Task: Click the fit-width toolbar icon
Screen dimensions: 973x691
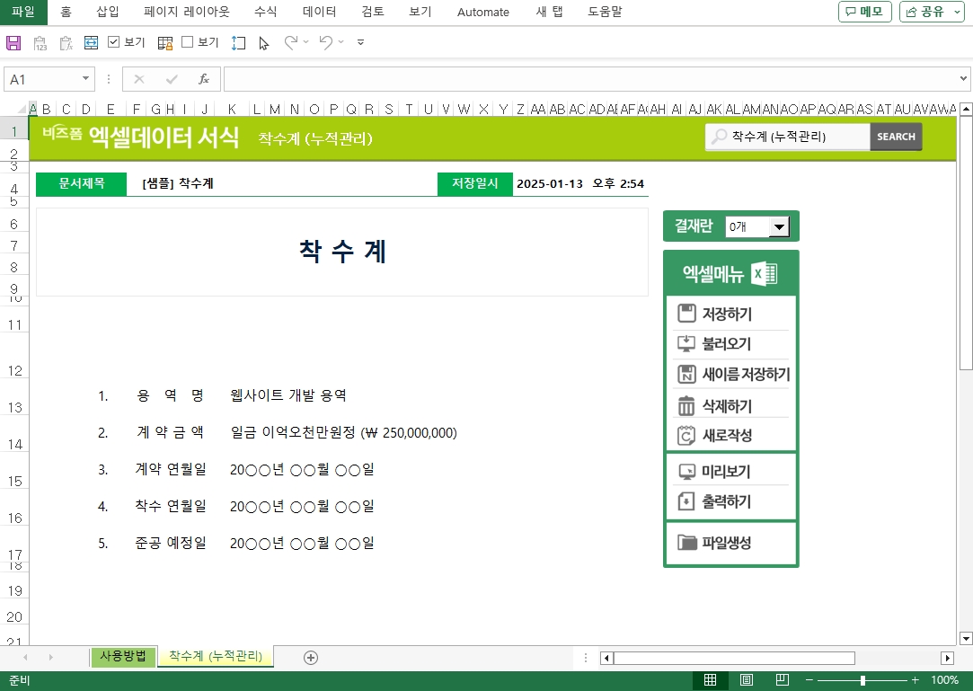Action: pyautogui.click(x=92, y=42)
